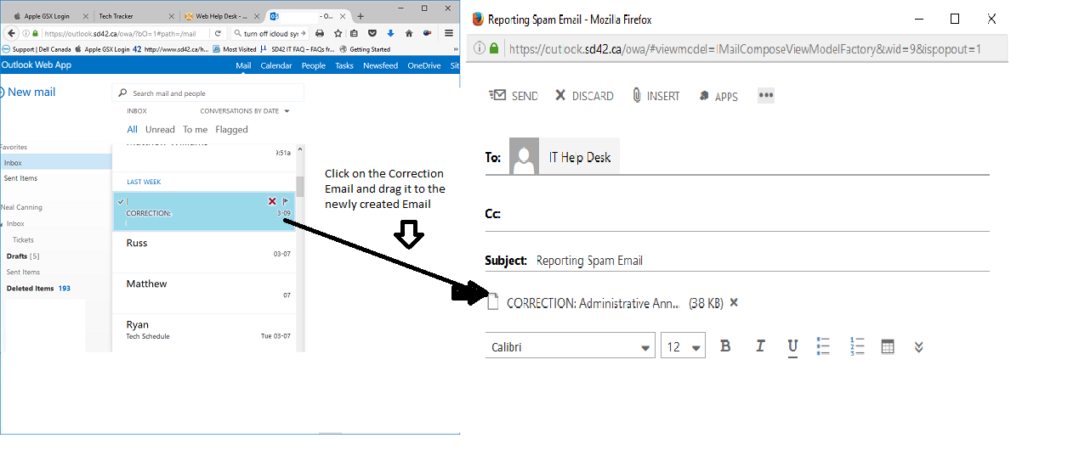Viewport: 1079px width, 472px height.
Task: Insert a table into message
Action: 888,346
